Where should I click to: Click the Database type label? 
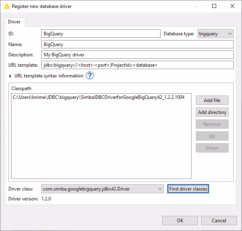[x=179, y=34]
